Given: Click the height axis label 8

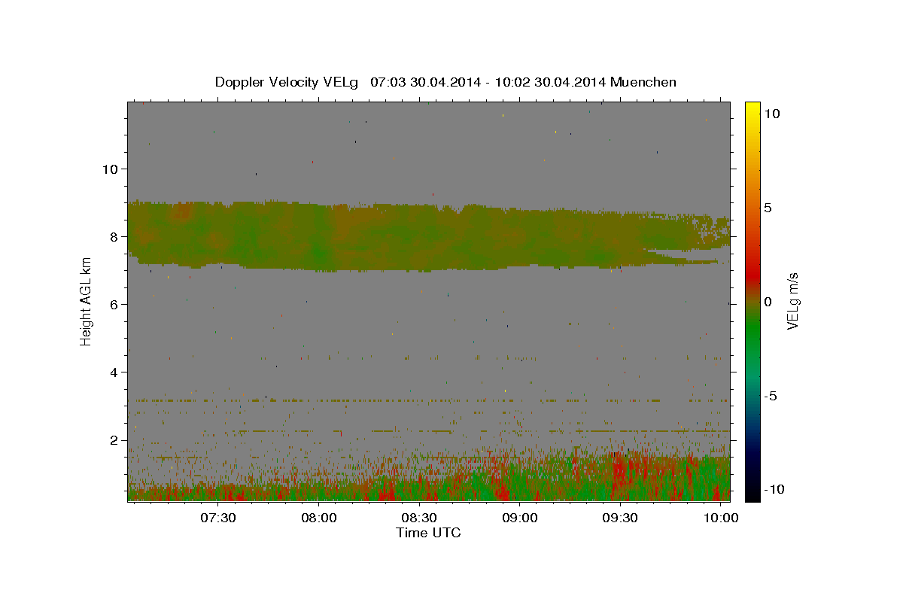Looking at the screenshot, I should [x=114, y=236].
